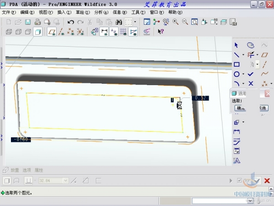Open the 文件 (File) menu

click(x=9, y=12)
